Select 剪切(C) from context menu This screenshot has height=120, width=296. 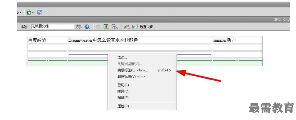click(142, 85)
